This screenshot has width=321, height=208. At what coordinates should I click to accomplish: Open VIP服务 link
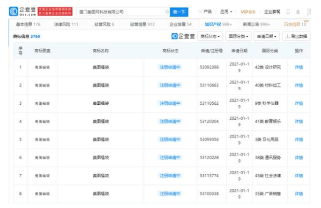248,12
